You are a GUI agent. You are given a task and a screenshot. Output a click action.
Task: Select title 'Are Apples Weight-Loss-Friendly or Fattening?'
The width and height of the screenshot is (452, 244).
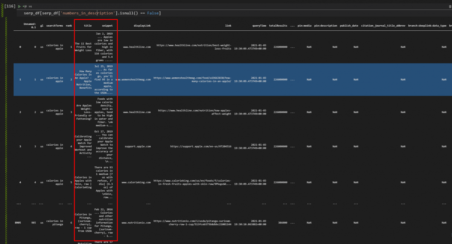click(83, 112)
